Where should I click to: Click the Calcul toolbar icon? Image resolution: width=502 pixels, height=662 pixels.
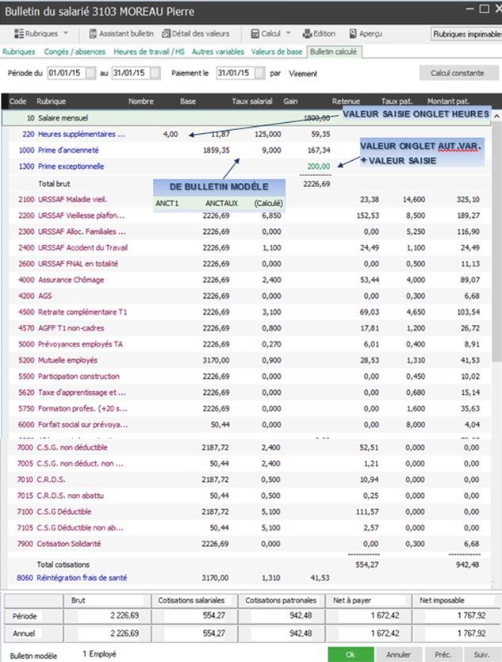[255, 34]
